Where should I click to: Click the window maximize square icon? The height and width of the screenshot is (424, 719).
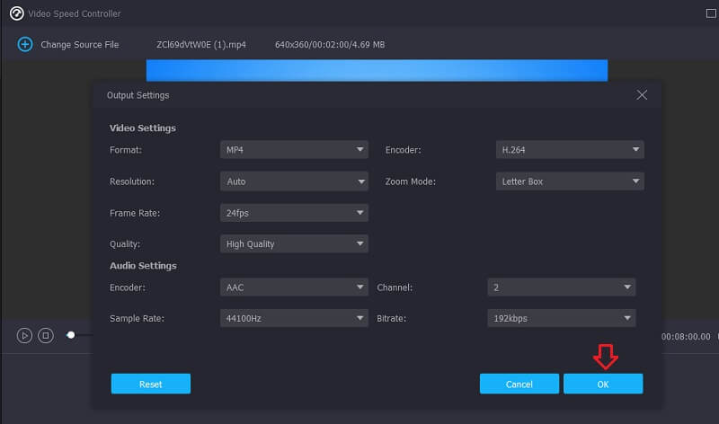point(712,13)
